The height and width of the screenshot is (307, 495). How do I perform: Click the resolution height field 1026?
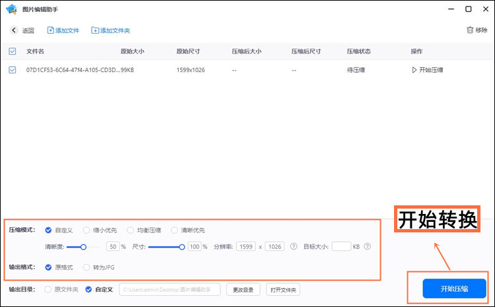275,246
